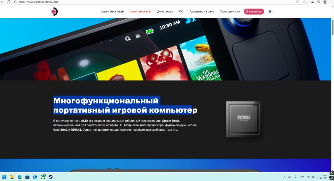View site info via the lock icon
The width and height of the screenshot is (334, 181).
click(x=15, y=2)
